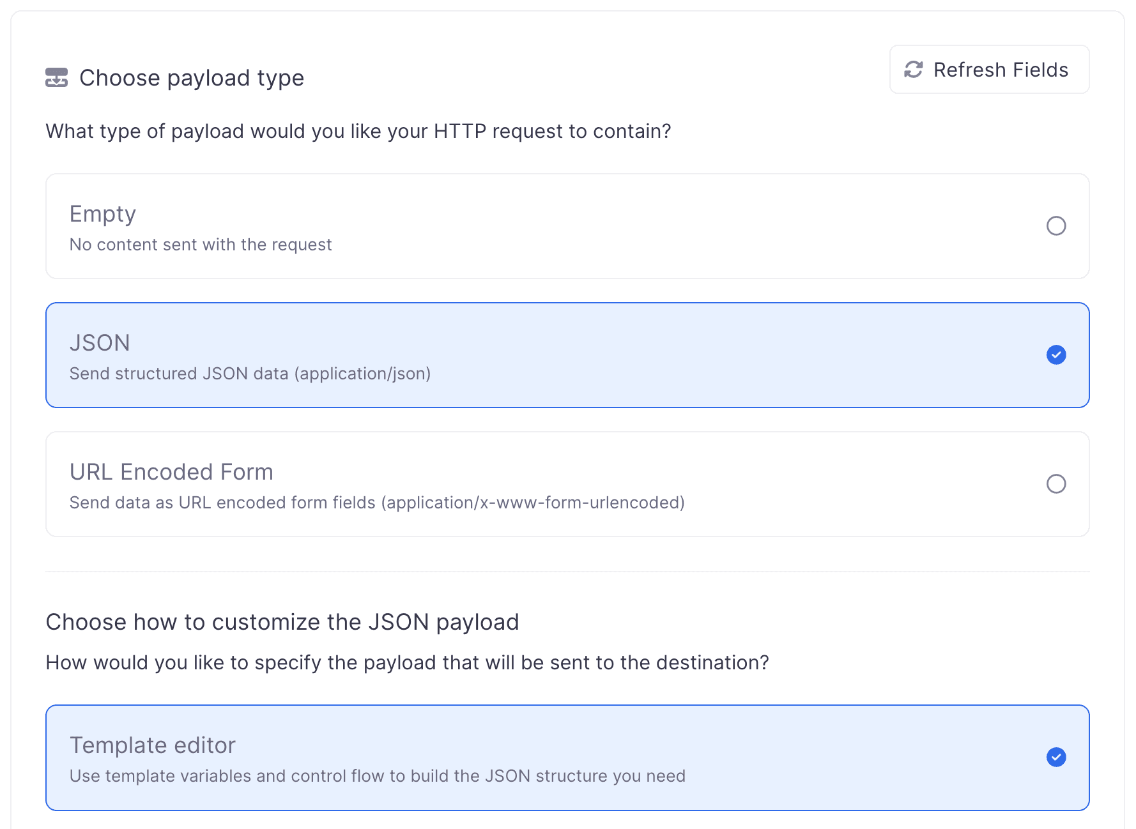Click the blue checkmark on JSON option

coord(1056,355)
